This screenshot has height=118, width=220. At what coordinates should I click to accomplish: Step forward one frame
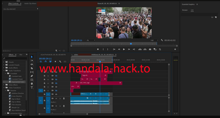click(129, 49)
